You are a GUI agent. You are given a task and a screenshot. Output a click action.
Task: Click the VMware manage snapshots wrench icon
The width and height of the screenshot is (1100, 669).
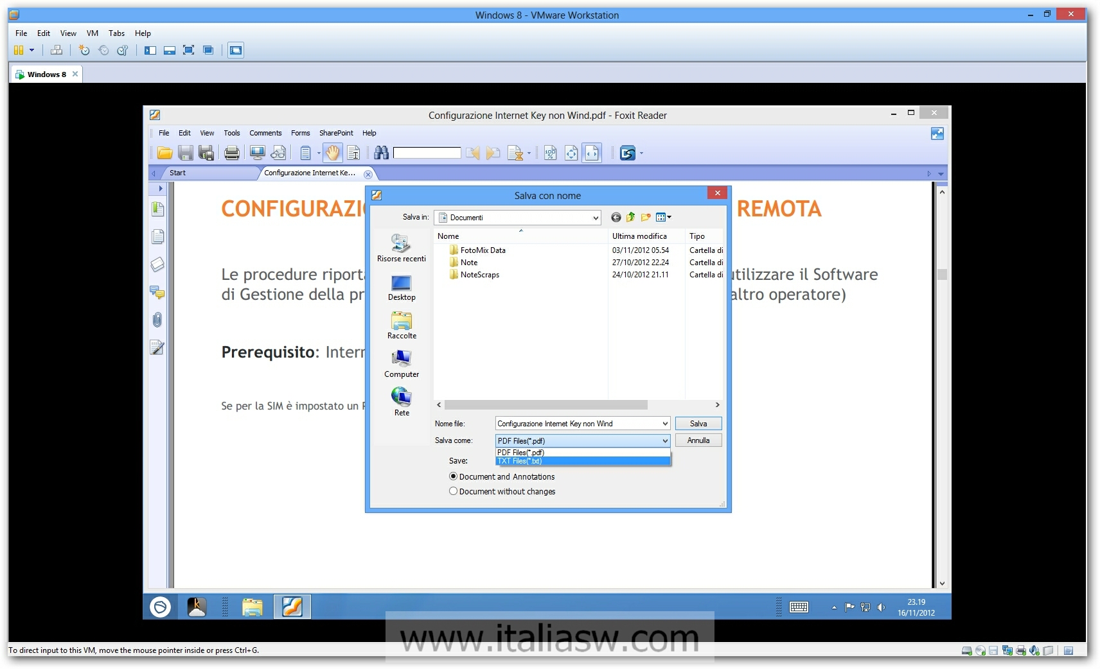[x=122, y=50]
